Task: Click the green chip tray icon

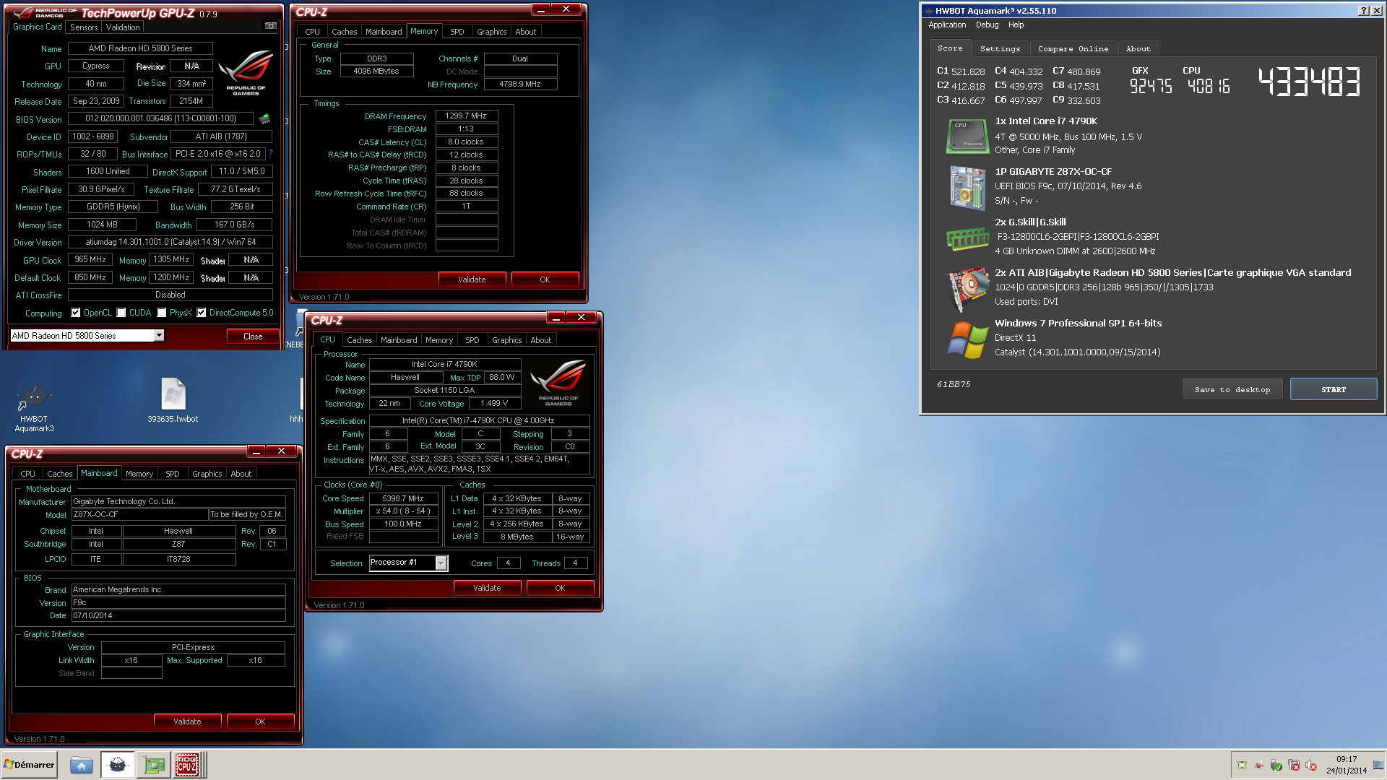Action: [x=1242, y=765]
